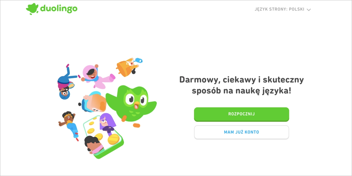Screen dimensions: 352x176
Task: Click Duo owl's orange foot
Action: pyautogui.click(x=136, y=125)
